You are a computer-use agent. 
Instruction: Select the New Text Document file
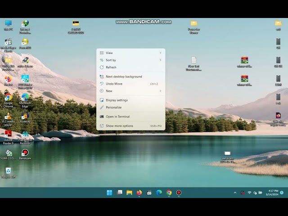pos(193,64)
